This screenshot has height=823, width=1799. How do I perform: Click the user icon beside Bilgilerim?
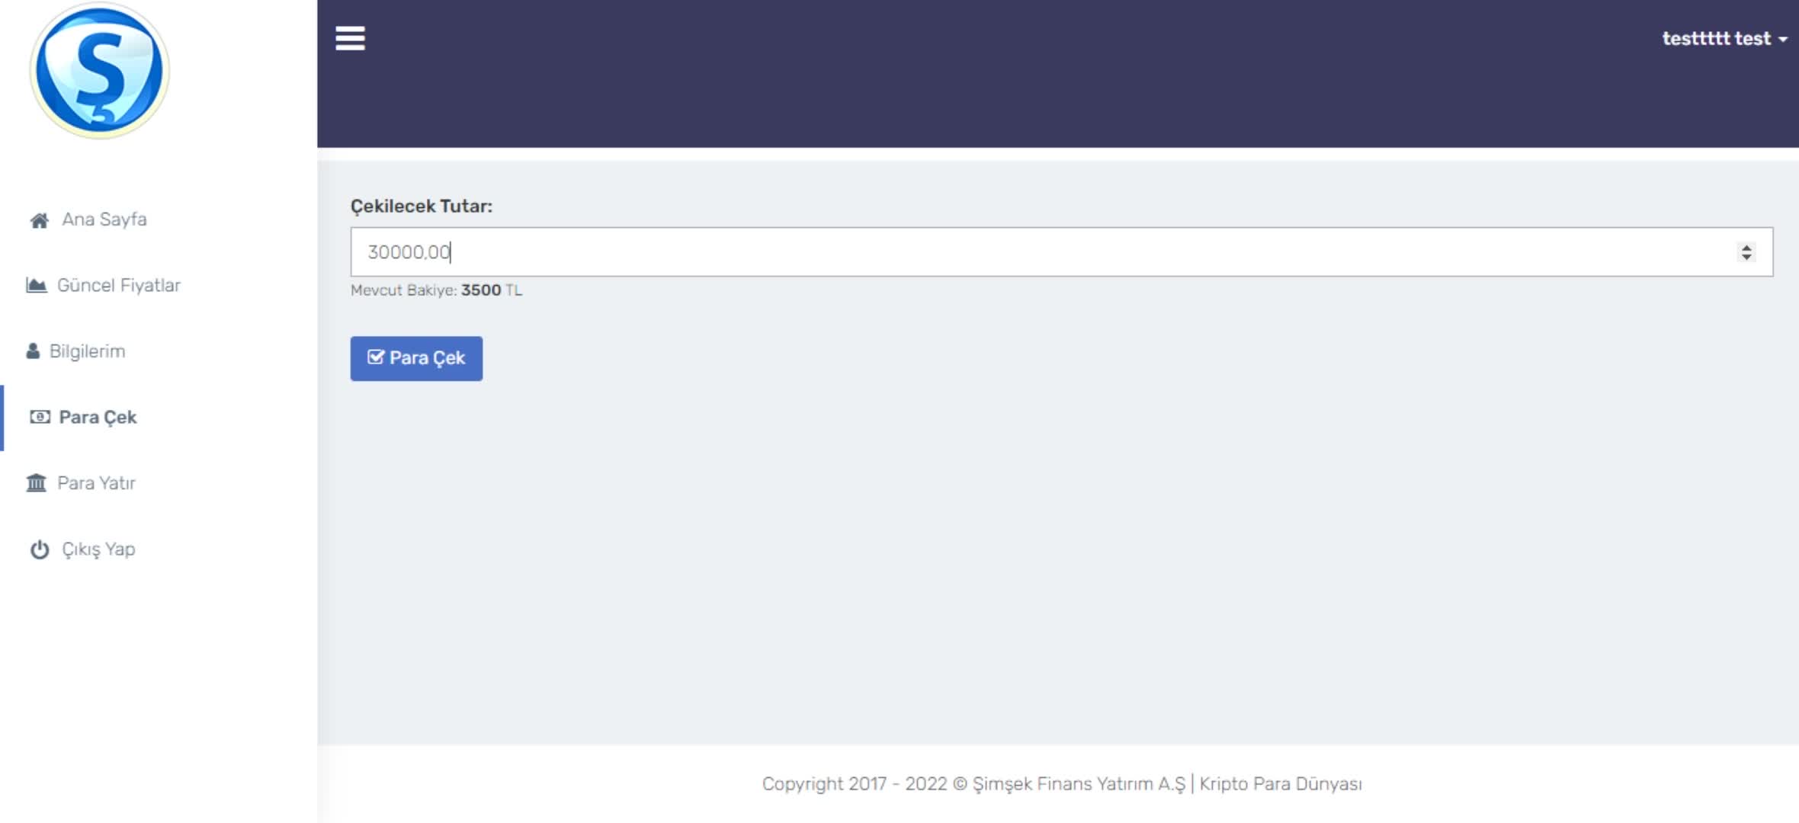tap(33, 351)
